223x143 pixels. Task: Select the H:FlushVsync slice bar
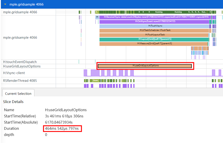[154, 26]
